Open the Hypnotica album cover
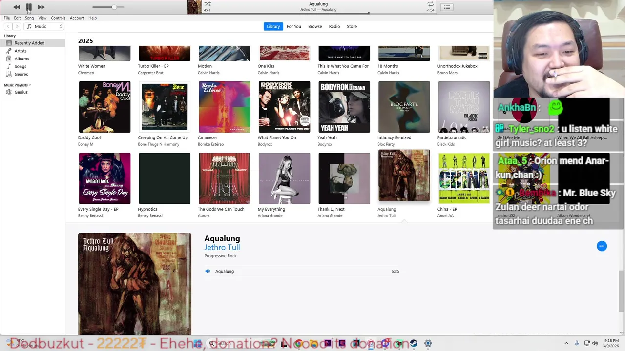Image resolution: width=625 pixels, height=351 pixels. [x=165, y=178]
